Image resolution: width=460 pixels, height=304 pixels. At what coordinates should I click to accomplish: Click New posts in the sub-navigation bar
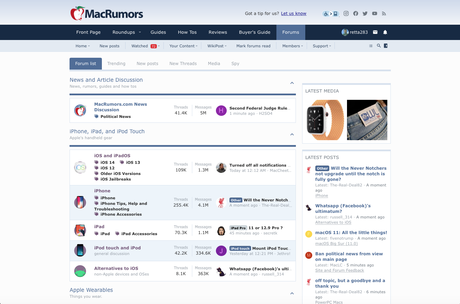[x=109, y=46]
